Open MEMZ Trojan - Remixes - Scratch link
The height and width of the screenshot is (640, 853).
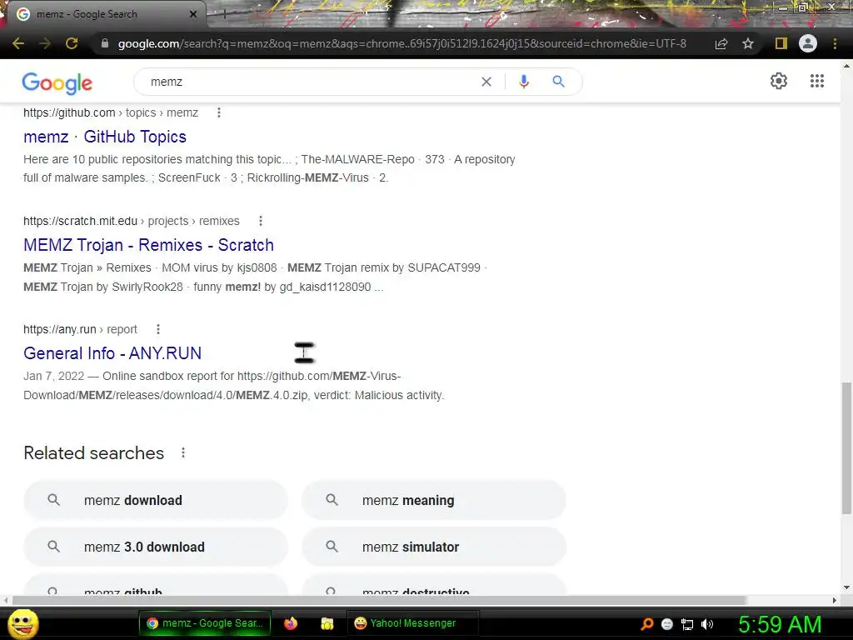click(x=148, y=245)
